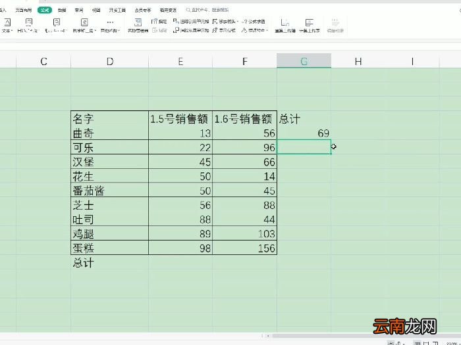Select the active 公式 tab

[45, 10]
